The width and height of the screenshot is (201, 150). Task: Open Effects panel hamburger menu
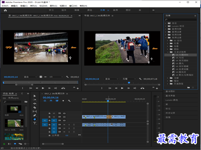click(x=195, y=16)
